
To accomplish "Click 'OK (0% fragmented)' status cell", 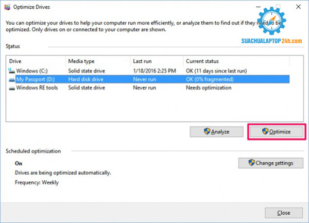I will click(x=210, y=79).
